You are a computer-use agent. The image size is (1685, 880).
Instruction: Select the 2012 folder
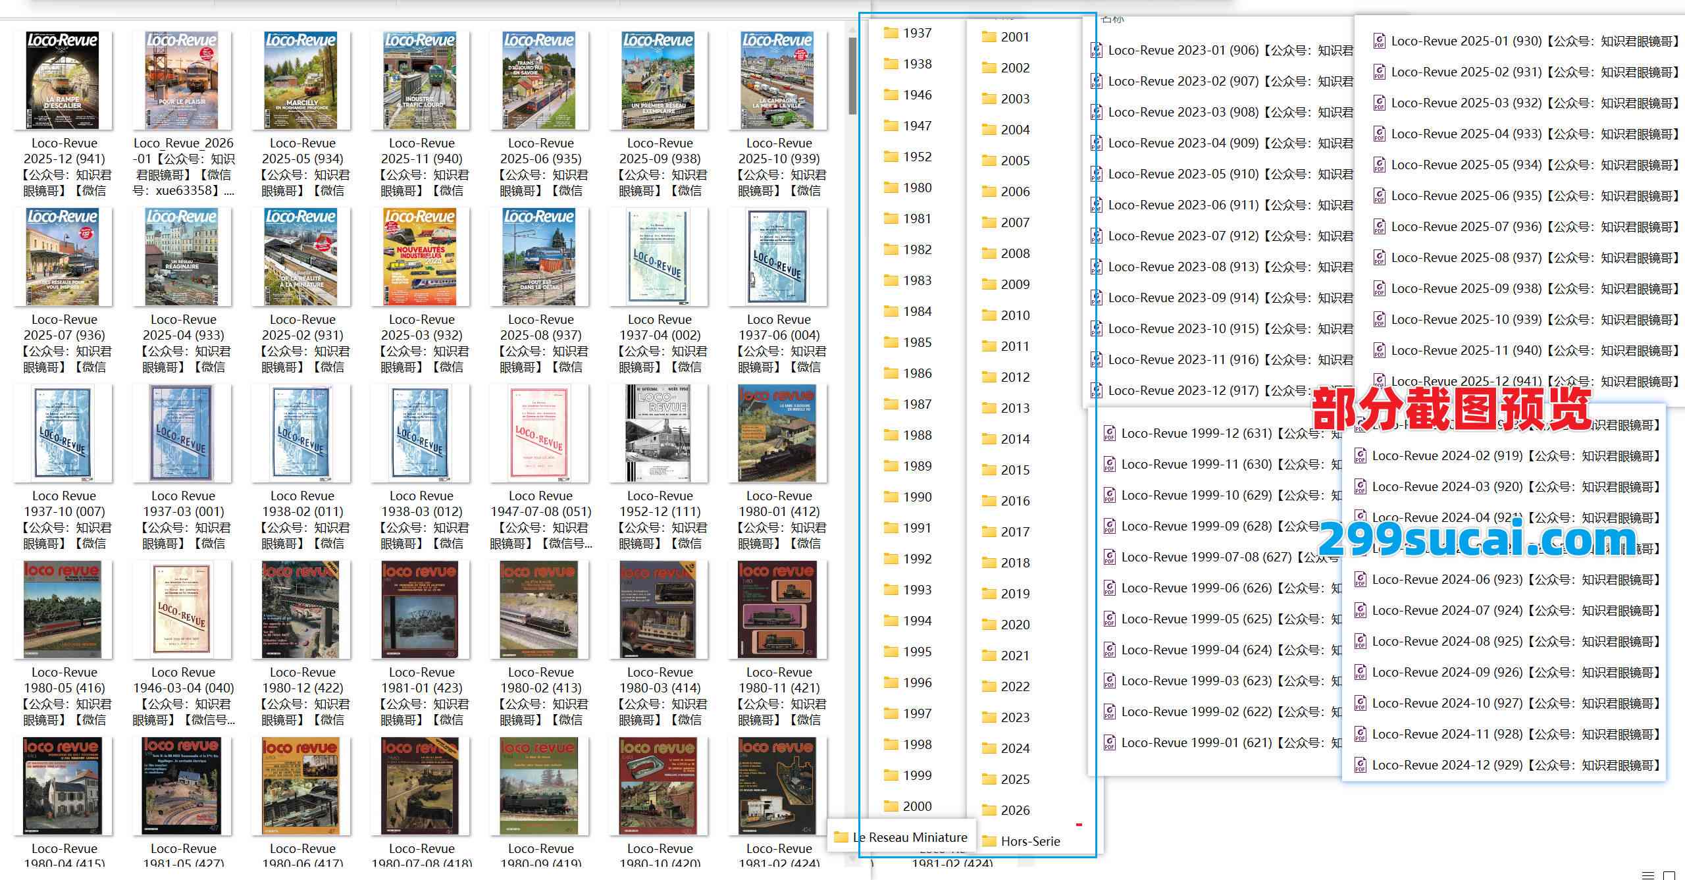click(1014, 377)
